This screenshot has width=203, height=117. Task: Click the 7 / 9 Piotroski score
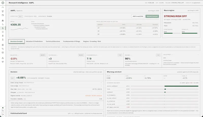pyautogui.click(x=89, y=59)
